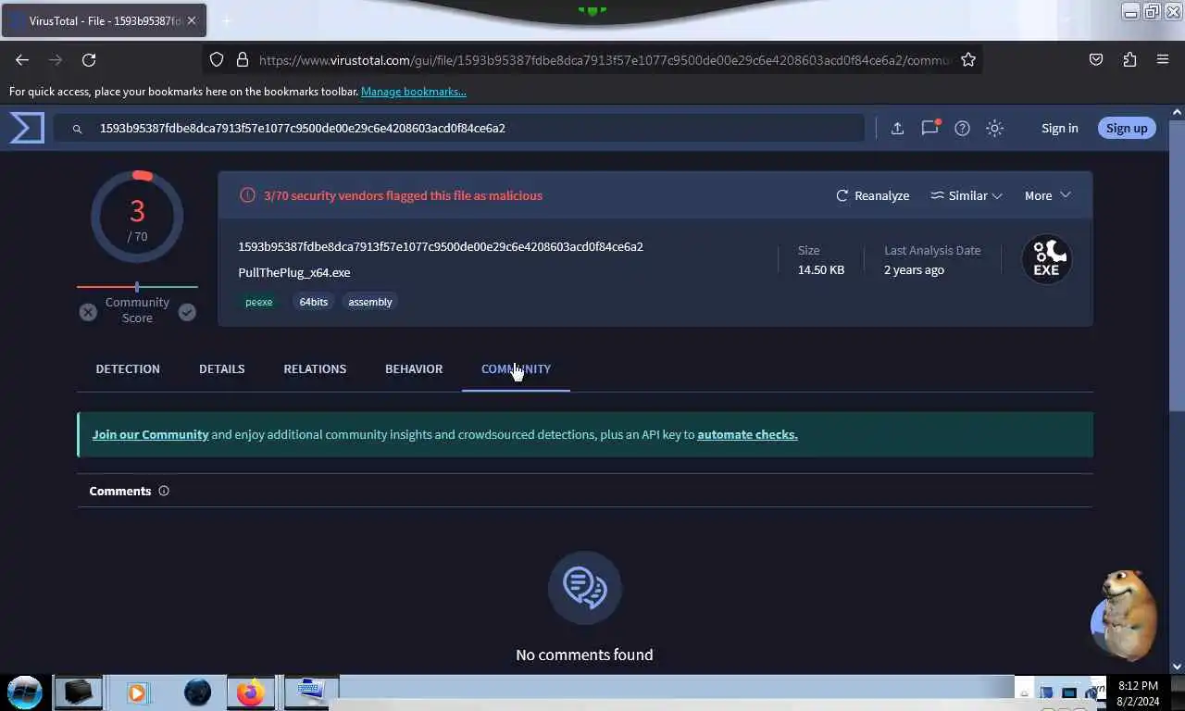The width and height of the screenshot is (1185, 711).
Task: Open Firefox from the taskbar
Action: tap(250, 692)
